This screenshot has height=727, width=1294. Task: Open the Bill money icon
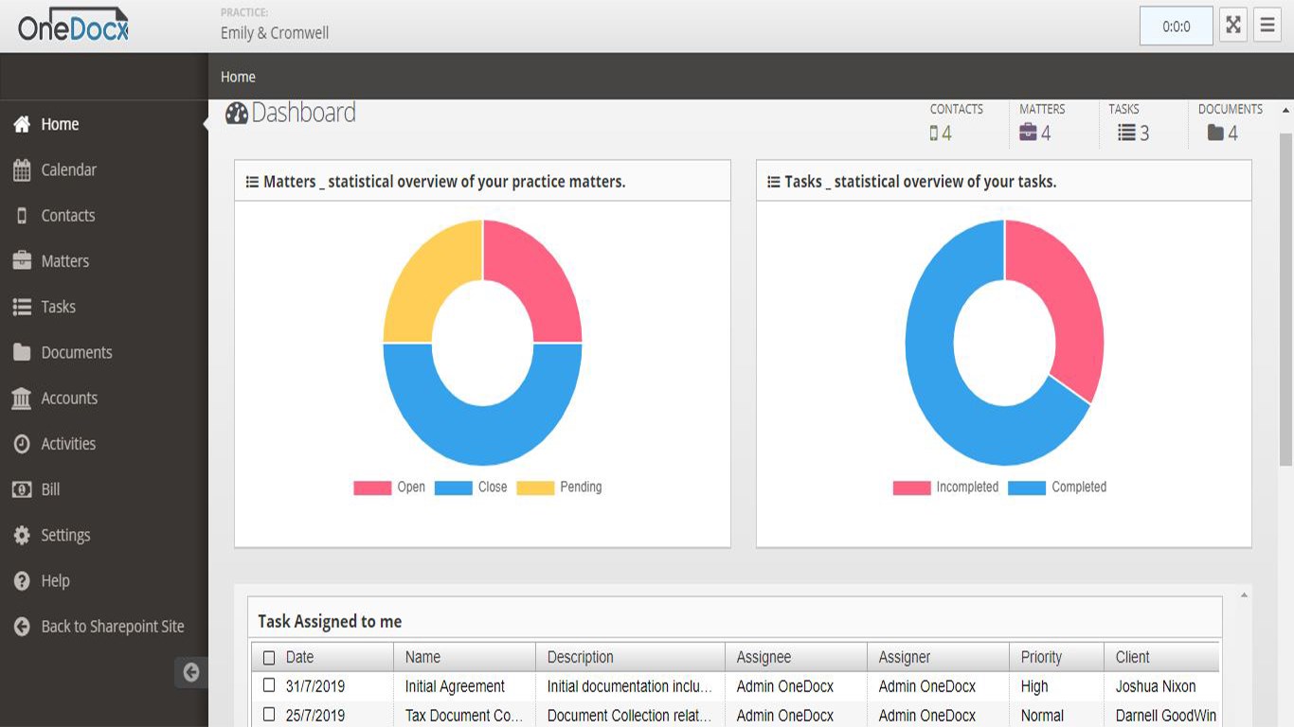coord(22,489)
